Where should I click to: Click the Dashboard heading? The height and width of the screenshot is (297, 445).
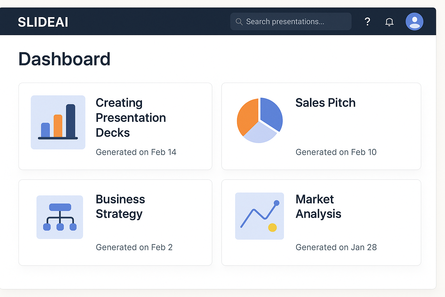(64, 59)
